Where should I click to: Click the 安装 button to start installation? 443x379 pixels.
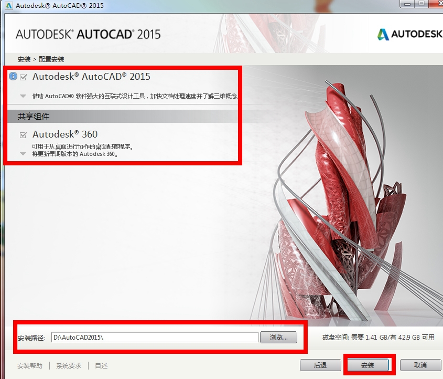368,364
